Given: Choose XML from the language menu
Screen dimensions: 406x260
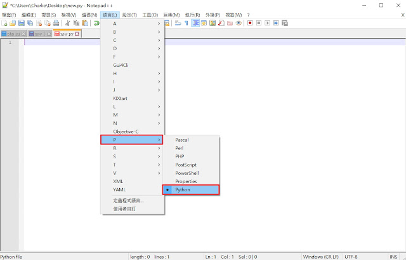Looking at the screenshot, I should pos(133,181).
